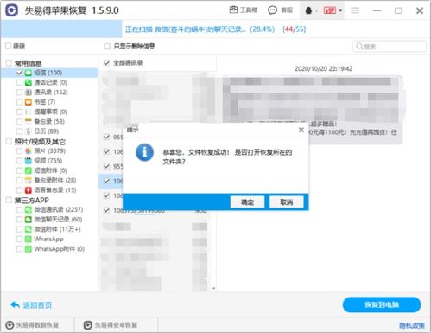431x333 pixels.
Task: Click the search input field
Action: [x=390, y=47]
